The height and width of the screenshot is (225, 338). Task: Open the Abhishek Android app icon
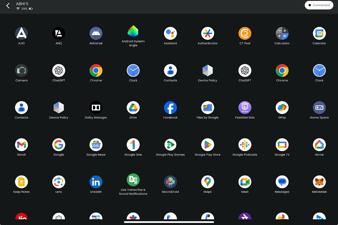click(x=96, y=33)
